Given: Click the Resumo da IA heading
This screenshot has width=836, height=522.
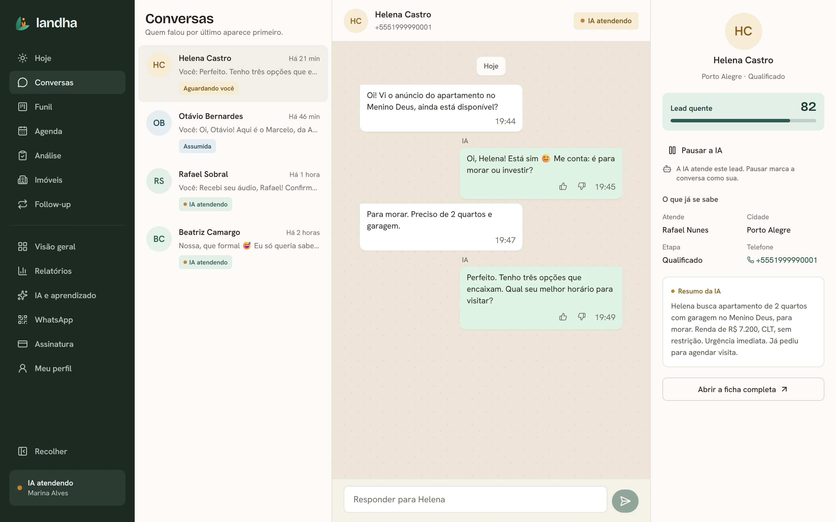Looking at the screenshot, I should [699, 291].
